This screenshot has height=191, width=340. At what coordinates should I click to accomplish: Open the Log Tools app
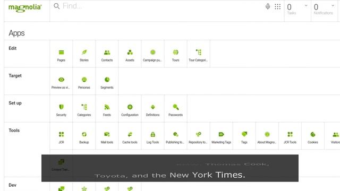click(x=152, y=136)
